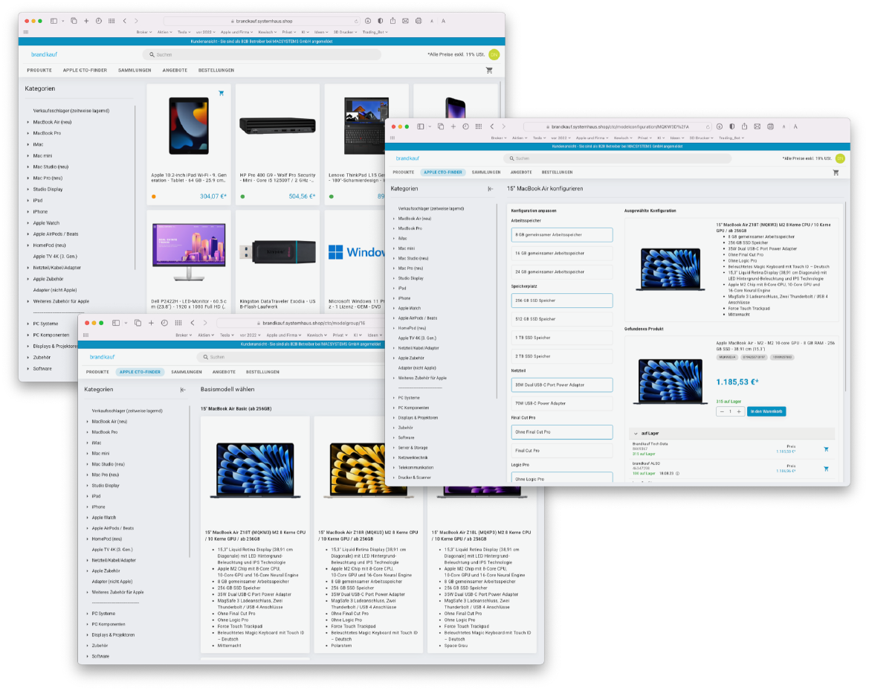
Task: Open the HP Pro 400 G9 product thumbnail
Action: click(278, 126)
